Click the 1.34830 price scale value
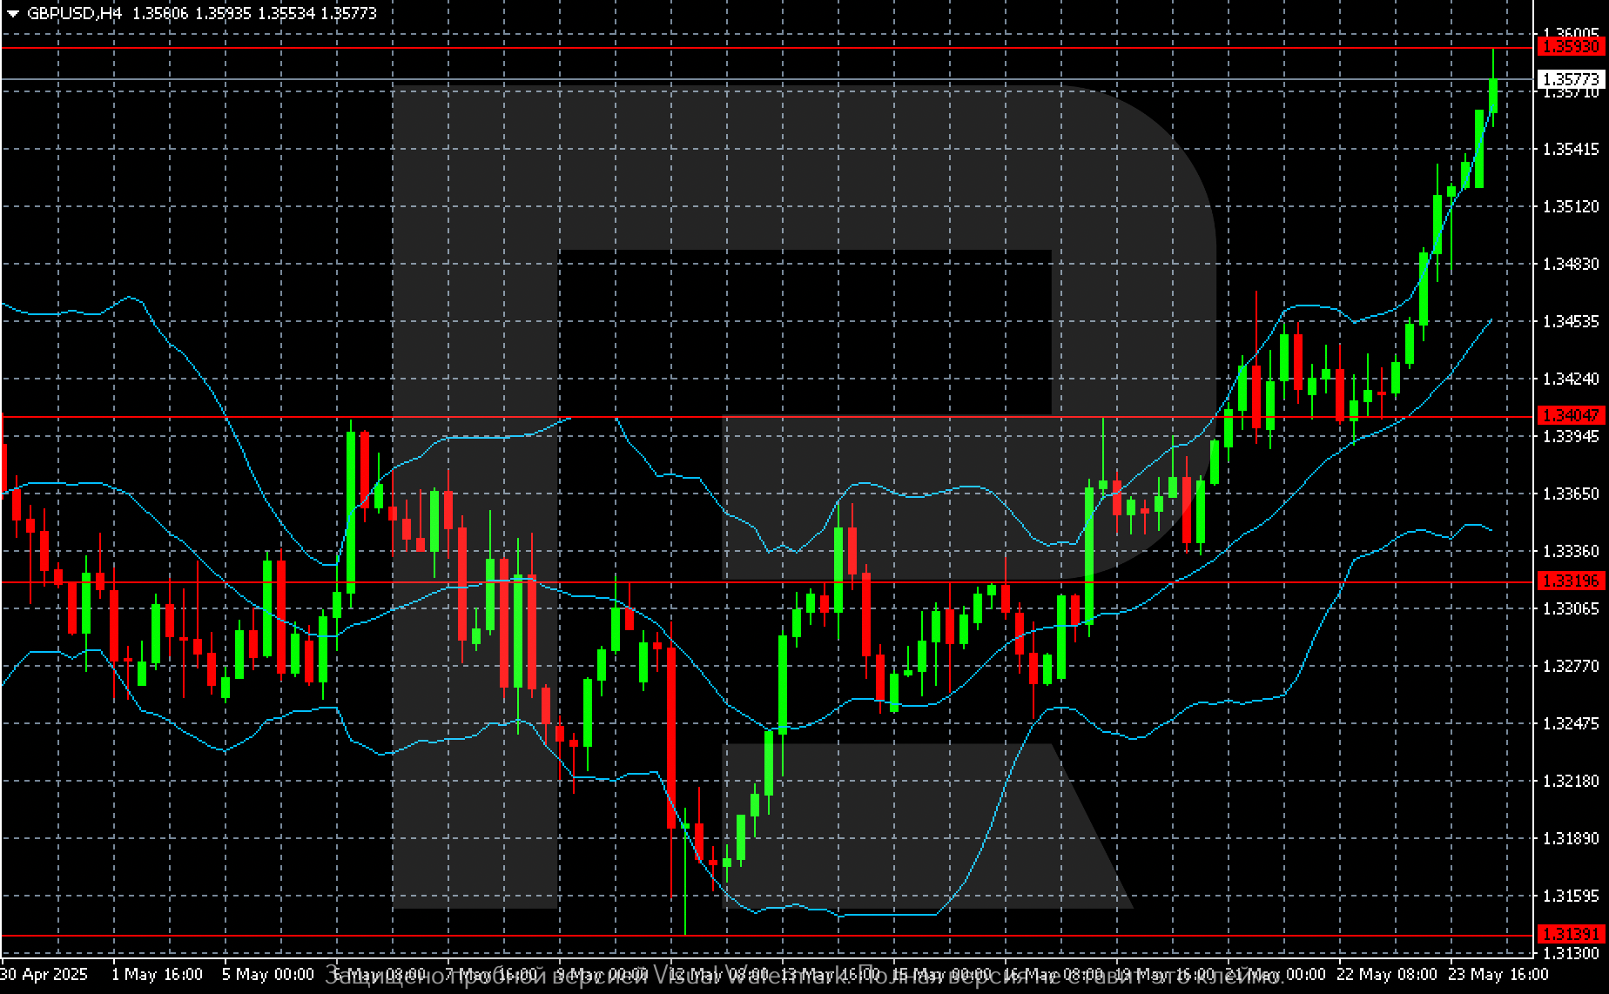Viewport: 1609px width, 994px height. (x=1571, y=264)
